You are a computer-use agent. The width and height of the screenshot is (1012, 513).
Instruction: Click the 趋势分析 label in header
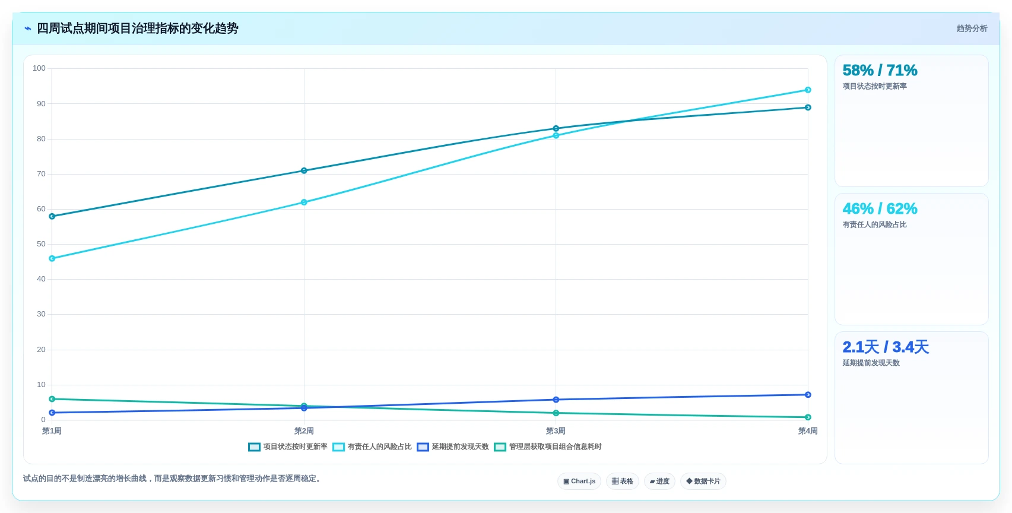[x=972, y=28]
